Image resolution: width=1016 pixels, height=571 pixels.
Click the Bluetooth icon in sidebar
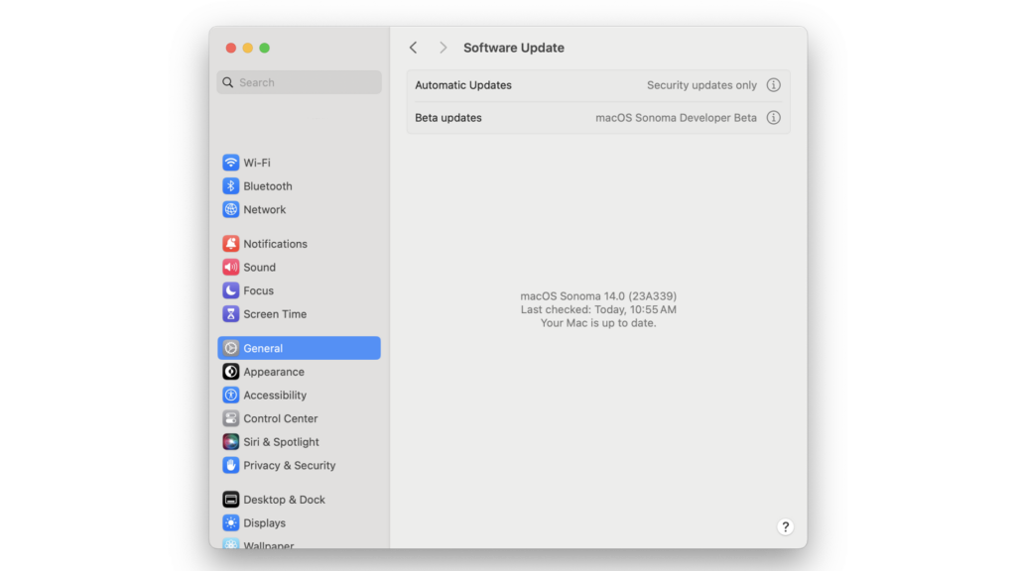[230, 185]
